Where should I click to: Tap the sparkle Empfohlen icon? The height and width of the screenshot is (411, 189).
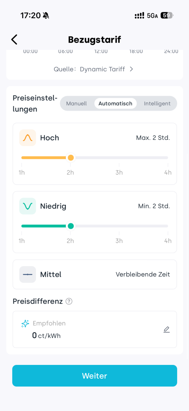coord(25,324)
